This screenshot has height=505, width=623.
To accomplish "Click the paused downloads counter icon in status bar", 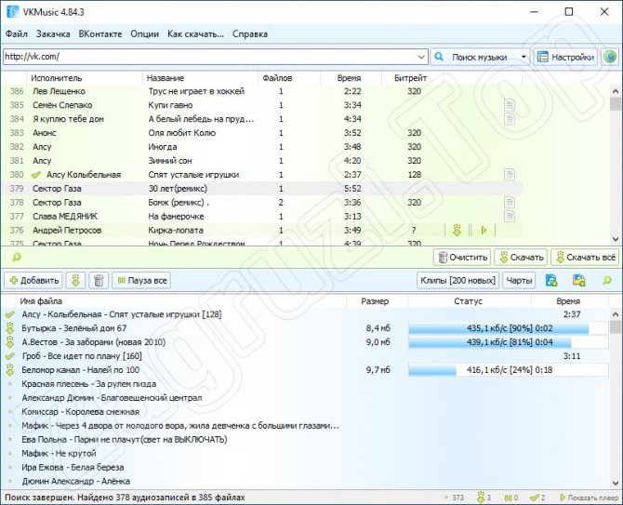I will pyautogui.click(x=508, y=498).
